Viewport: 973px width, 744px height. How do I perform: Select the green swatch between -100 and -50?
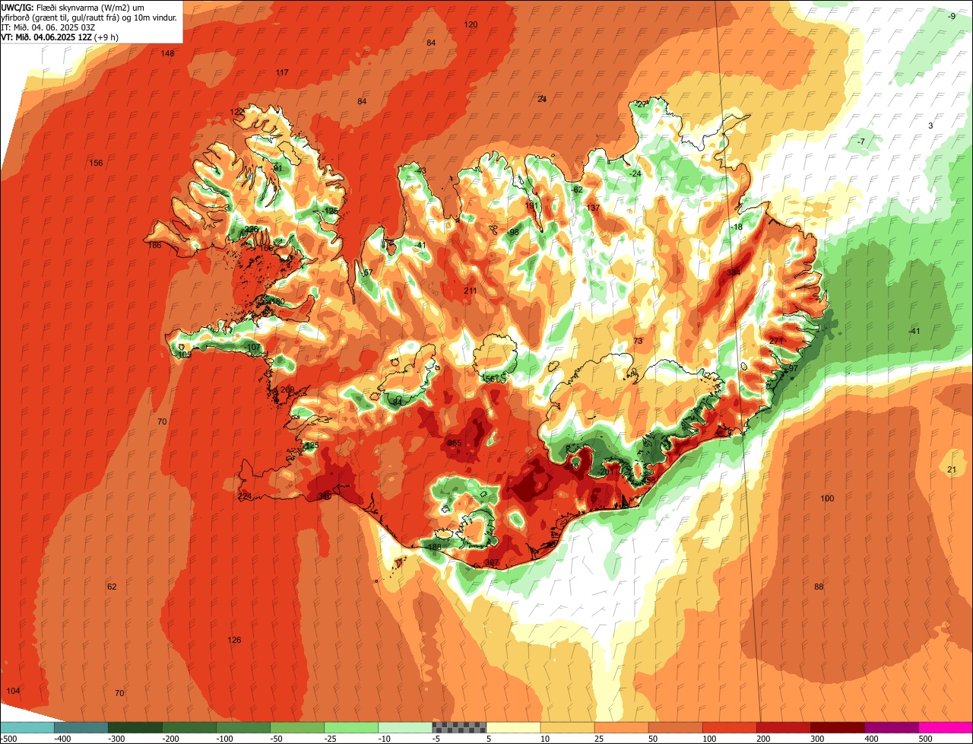243,727
